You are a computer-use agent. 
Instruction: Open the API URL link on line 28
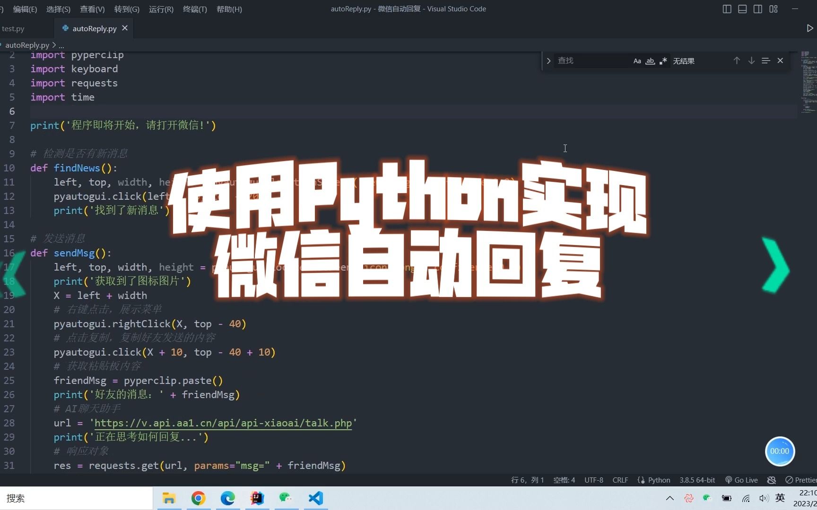click(x=223, y=423)
